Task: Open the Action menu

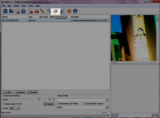Action: [16, 5]
